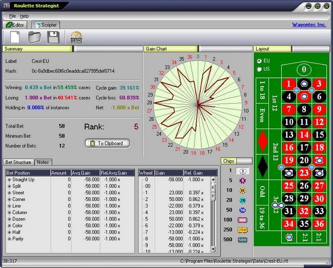
Task: Expand the Corner bet position row
Action: (9, 199)
